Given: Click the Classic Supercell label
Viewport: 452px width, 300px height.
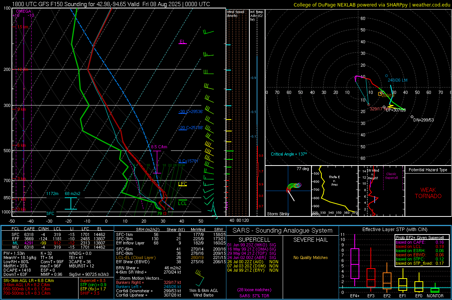Looking at the screenshot, I should coord(391,176).
